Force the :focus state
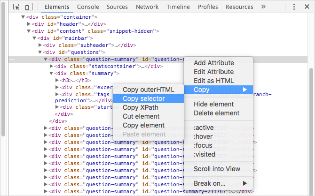315x196 pixels. click(x=218, y=145)
